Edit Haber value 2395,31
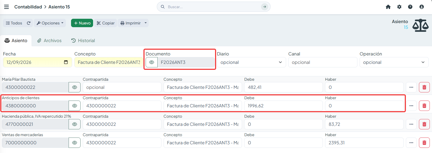The width and height of the screenshot is (432, 153). [364, 143]
